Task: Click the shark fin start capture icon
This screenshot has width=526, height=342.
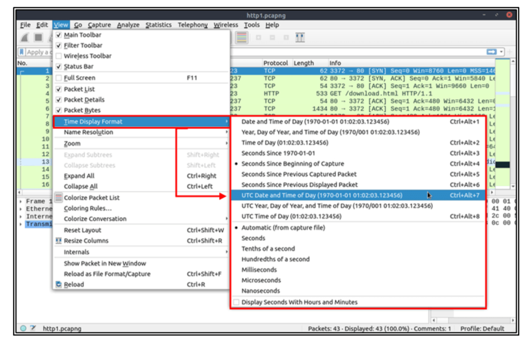Action: tap(24, 38)
